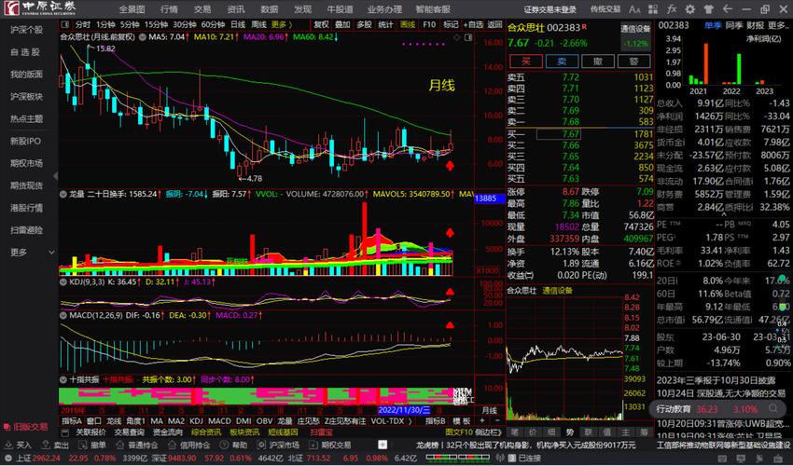This screenshot has height=466, width=793.
Task: Open the 资讯 menu
Action: click(x=236, y=9)
